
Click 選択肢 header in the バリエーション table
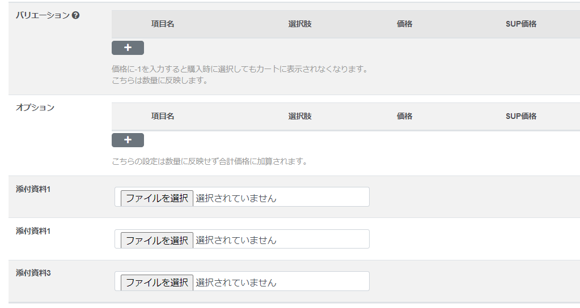click(300, 24)
